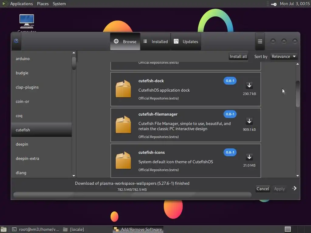Select the coq group
Image resolution: width=311 pixels, height=233 pixels.
(x=41, y=116)
